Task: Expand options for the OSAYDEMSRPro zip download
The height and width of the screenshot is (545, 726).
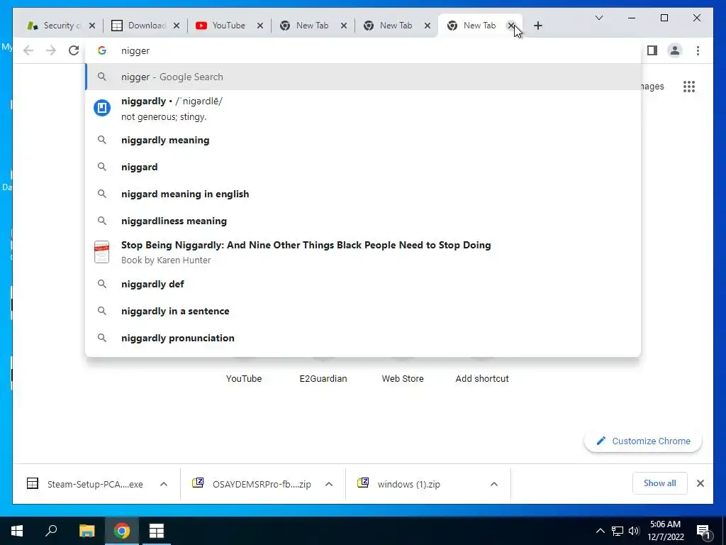Action: click(x=329, y=484)
